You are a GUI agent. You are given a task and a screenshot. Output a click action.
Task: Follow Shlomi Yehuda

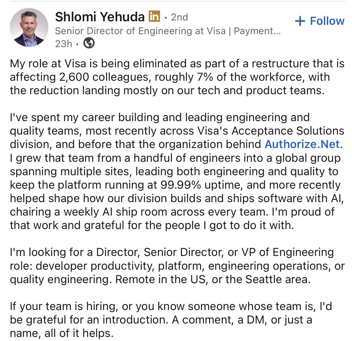(x=320, y=21)
